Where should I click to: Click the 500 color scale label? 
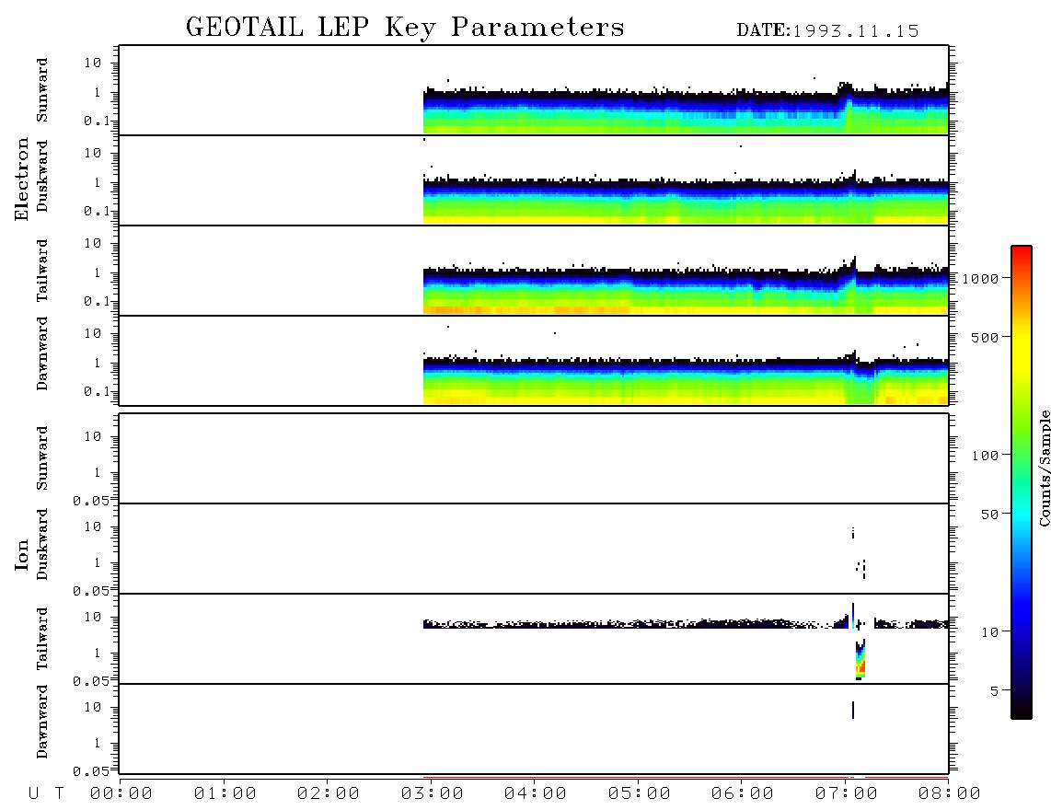click(985, 338)
